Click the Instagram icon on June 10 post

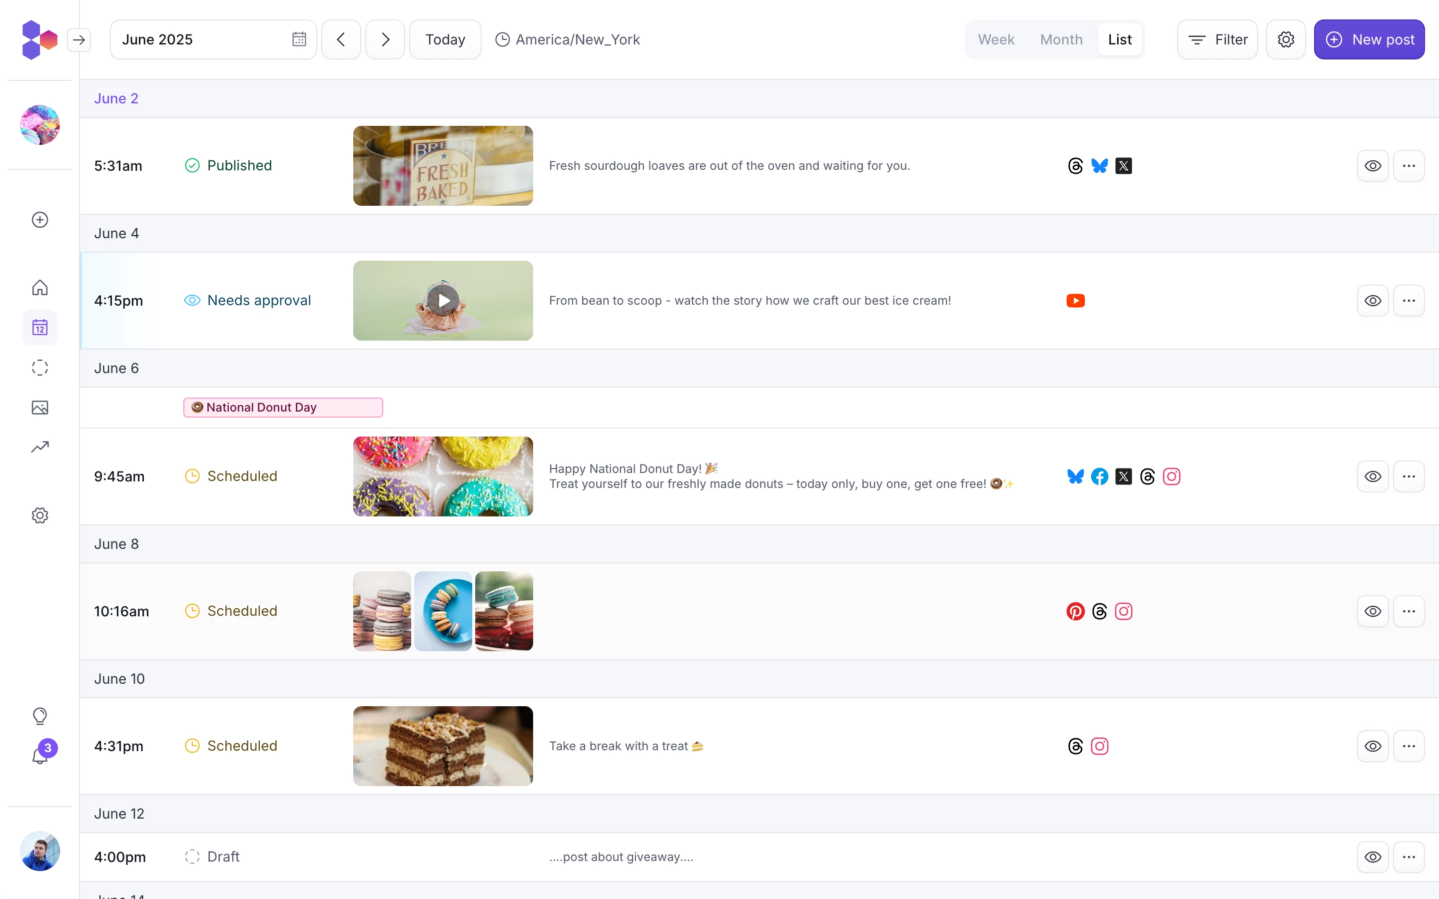(1099, 746)
